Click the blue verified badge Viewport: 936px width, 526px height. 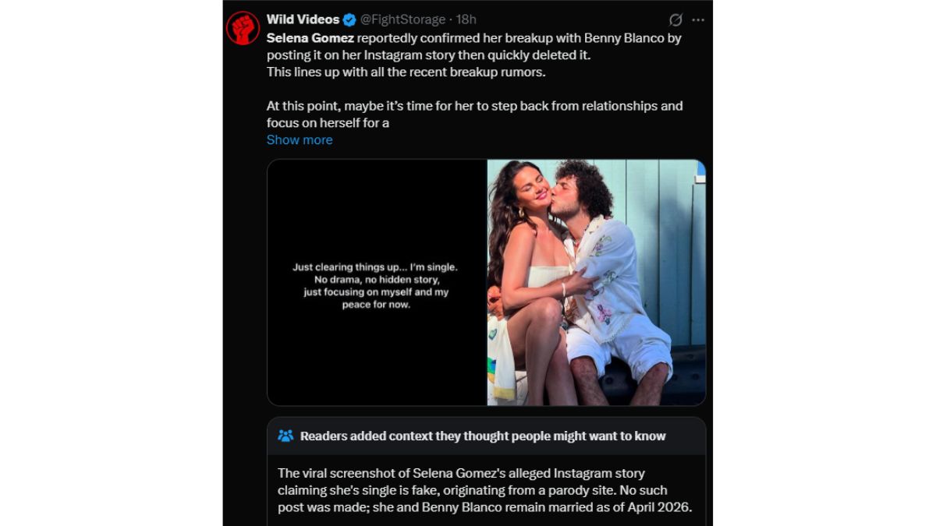click(x=350, y=19)
